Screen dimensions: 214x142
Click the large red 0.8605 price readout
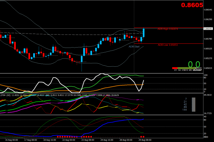point(192,5)
